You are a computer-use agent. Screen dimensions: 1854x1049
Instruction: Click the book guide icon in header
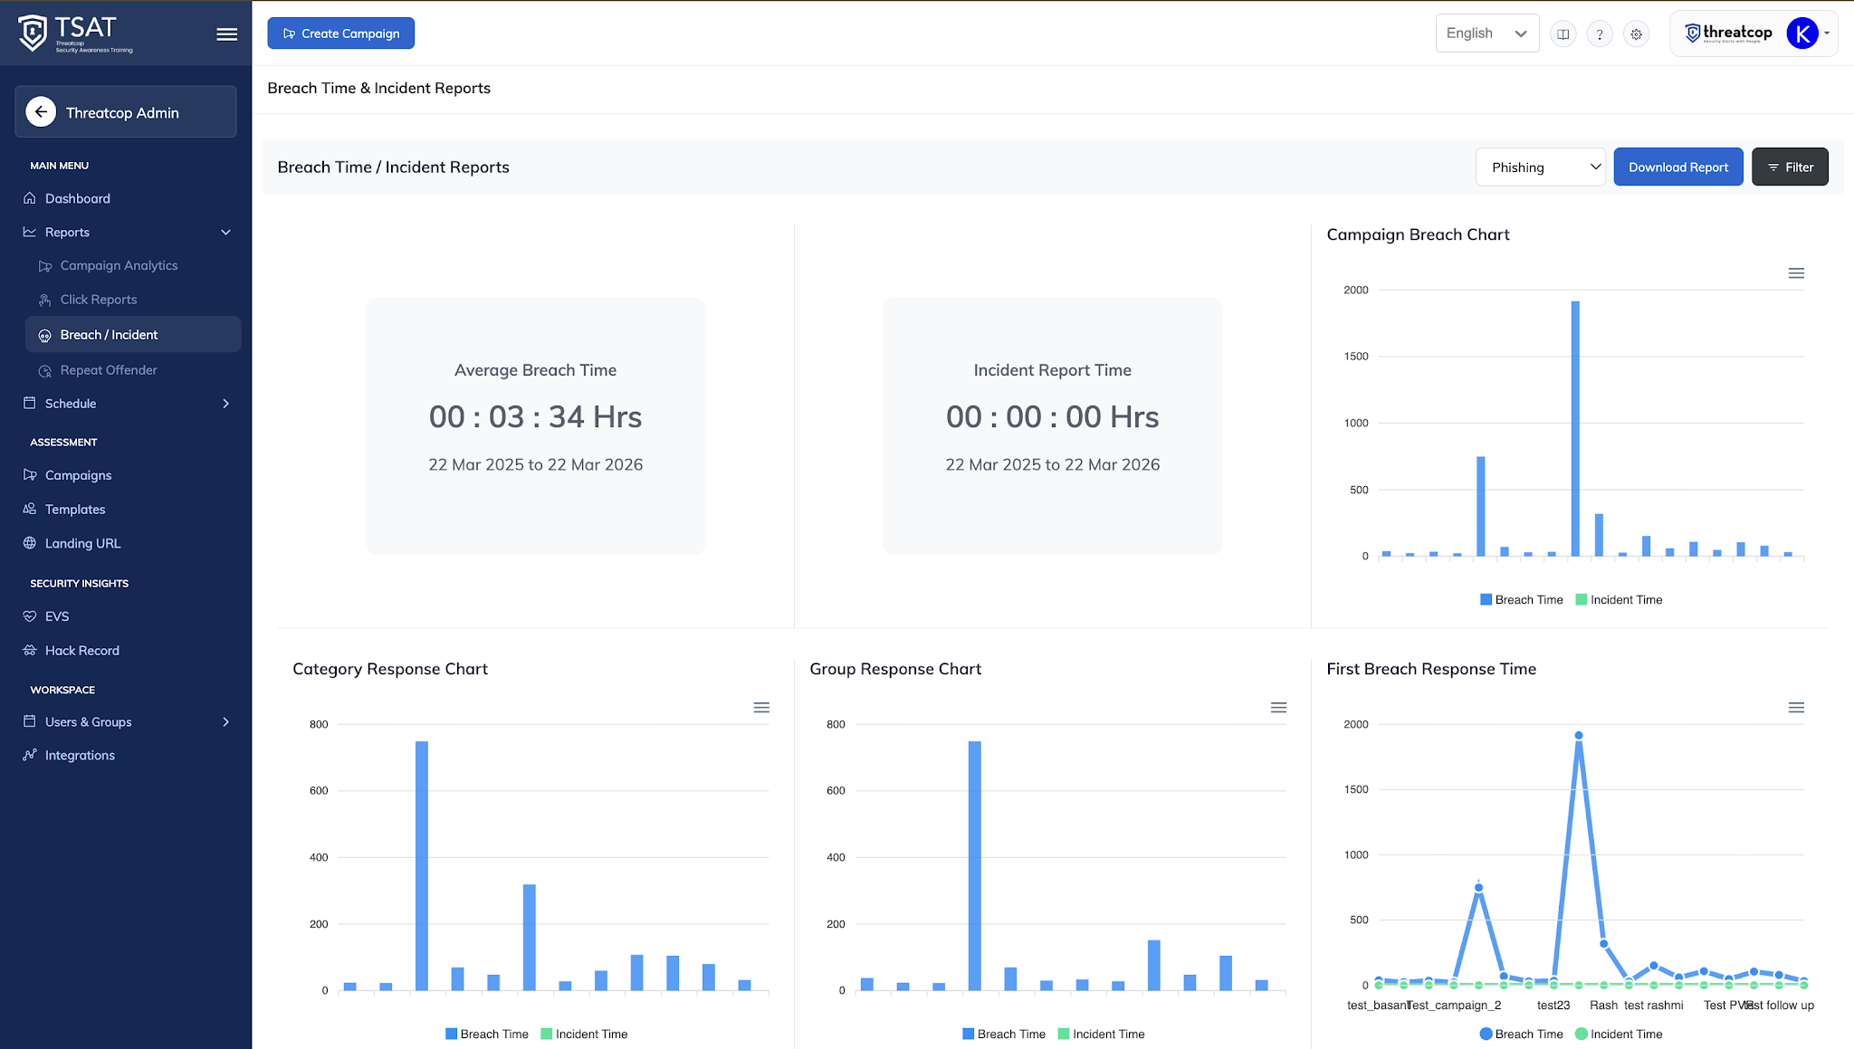coord(1563,34)
